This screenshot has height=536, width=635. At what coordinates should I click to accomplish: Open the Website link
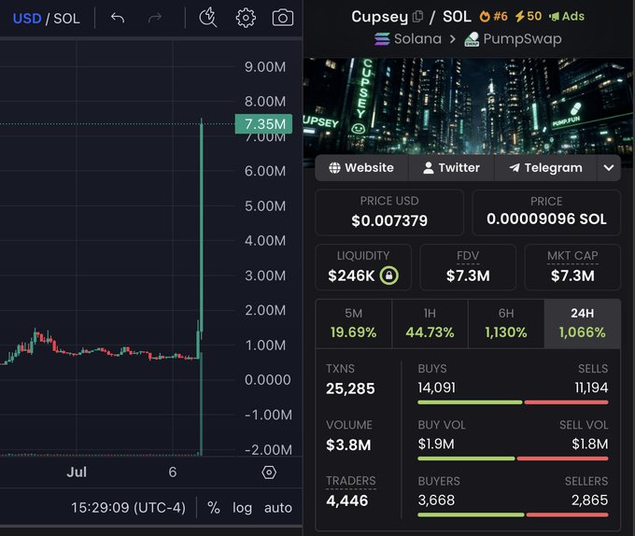click(361, 167)
